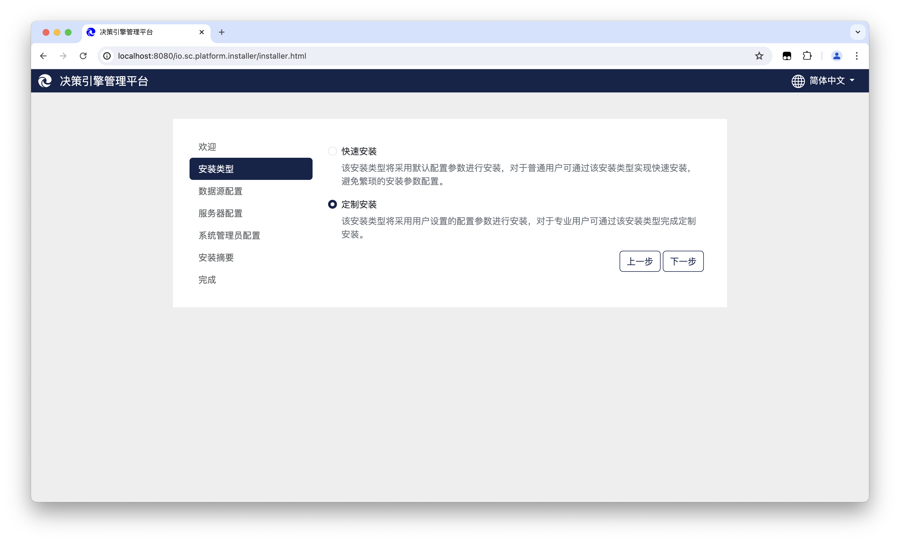Click the platform logo in header
This screenshot has width=900, height=543.
[x=45, y=81]
